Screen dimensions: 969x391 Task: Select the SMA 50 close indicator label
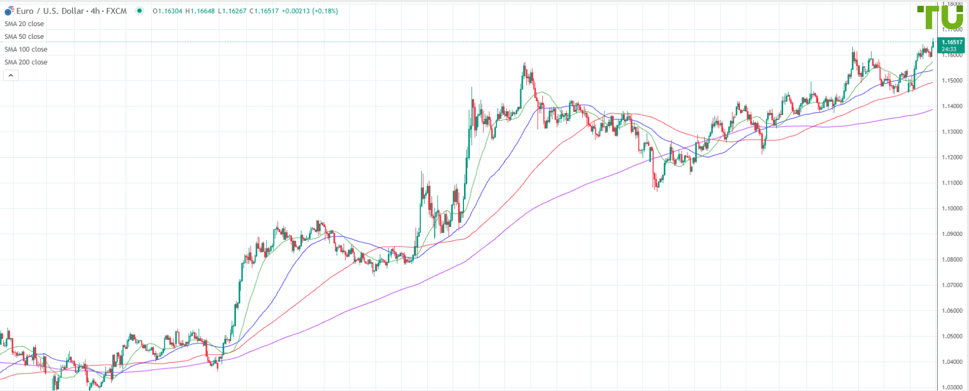pos(24,37)
